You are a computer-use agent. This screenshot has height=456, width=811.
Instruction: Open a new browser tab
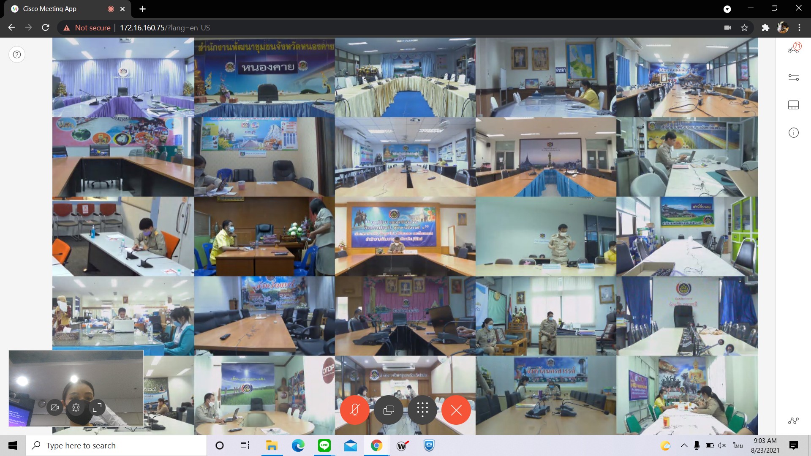tap(142, 9)
